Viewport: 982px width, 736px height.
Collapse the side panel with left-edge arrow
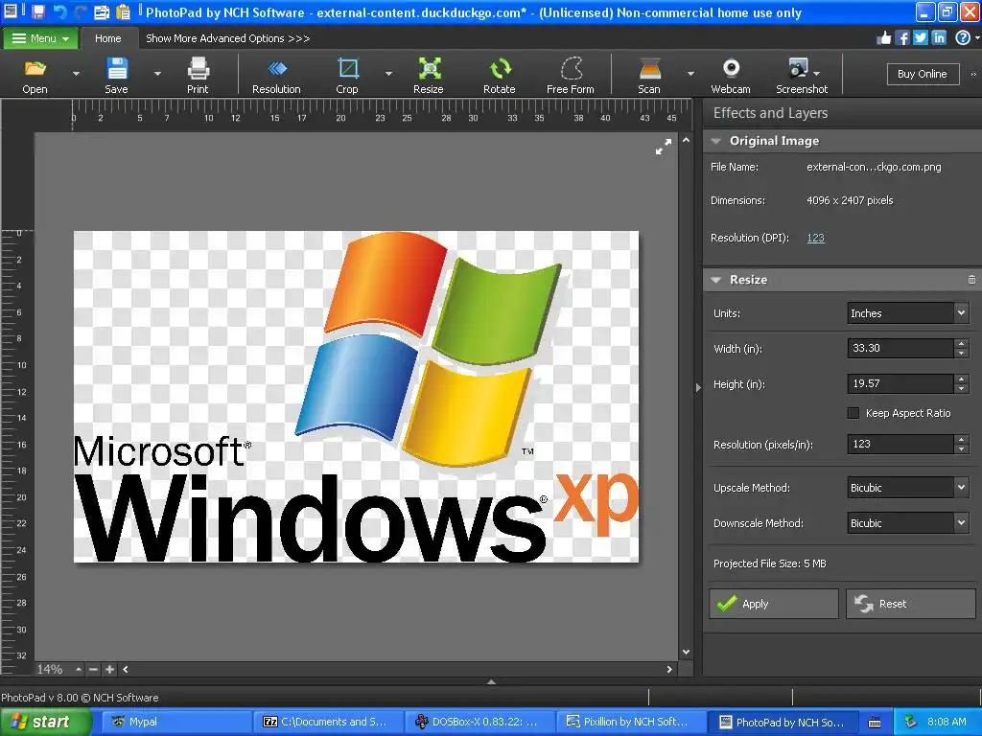tap(698, 387)
